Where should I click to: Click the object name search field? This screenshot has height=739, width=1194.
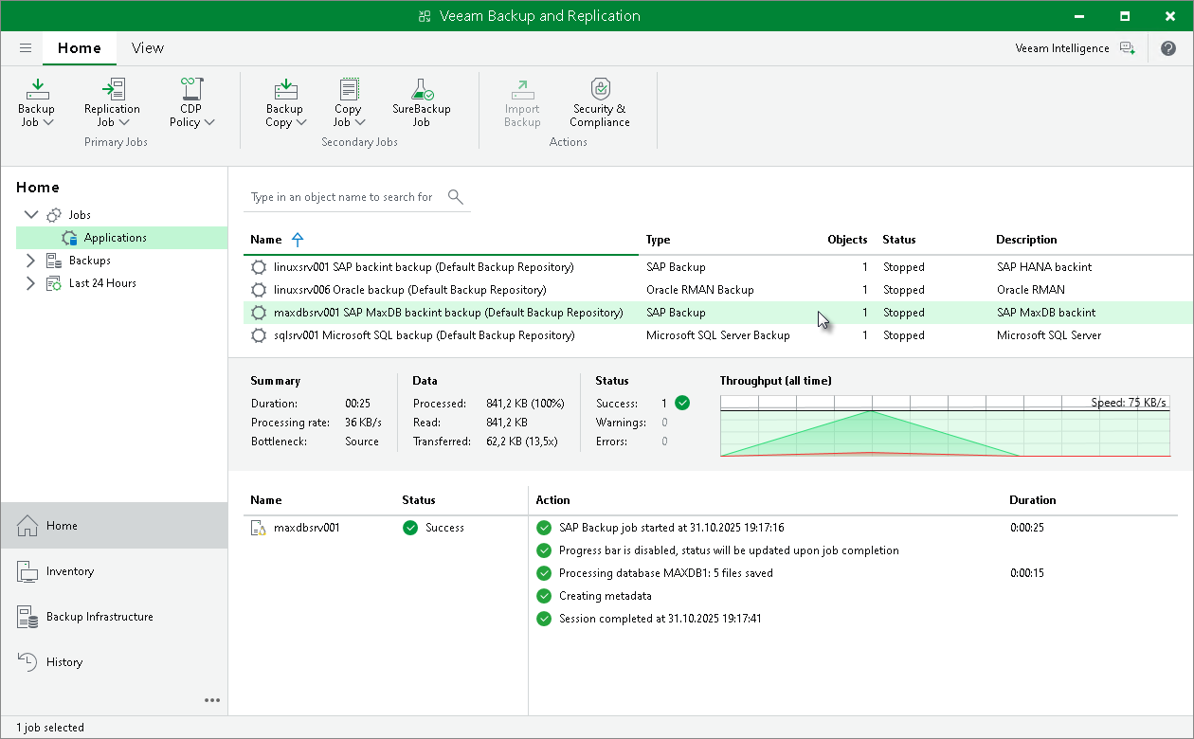(x=343, y=197)
